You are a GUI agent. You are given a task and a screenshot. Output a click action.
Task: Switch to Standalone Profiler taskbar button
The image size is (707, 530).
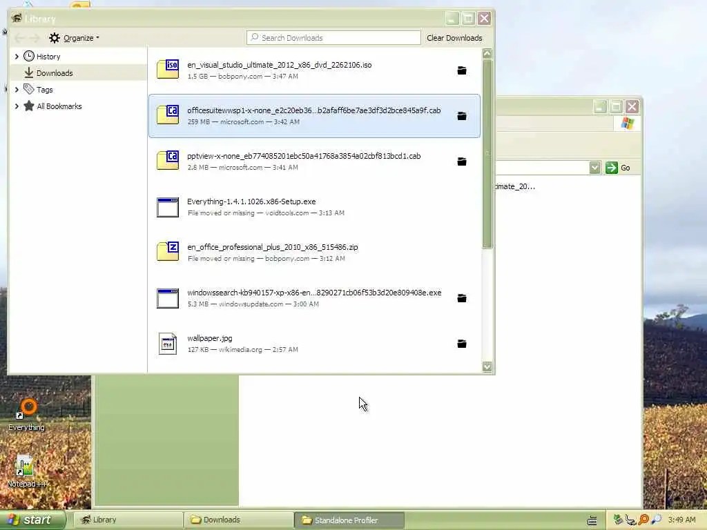[x=349, y=520]
